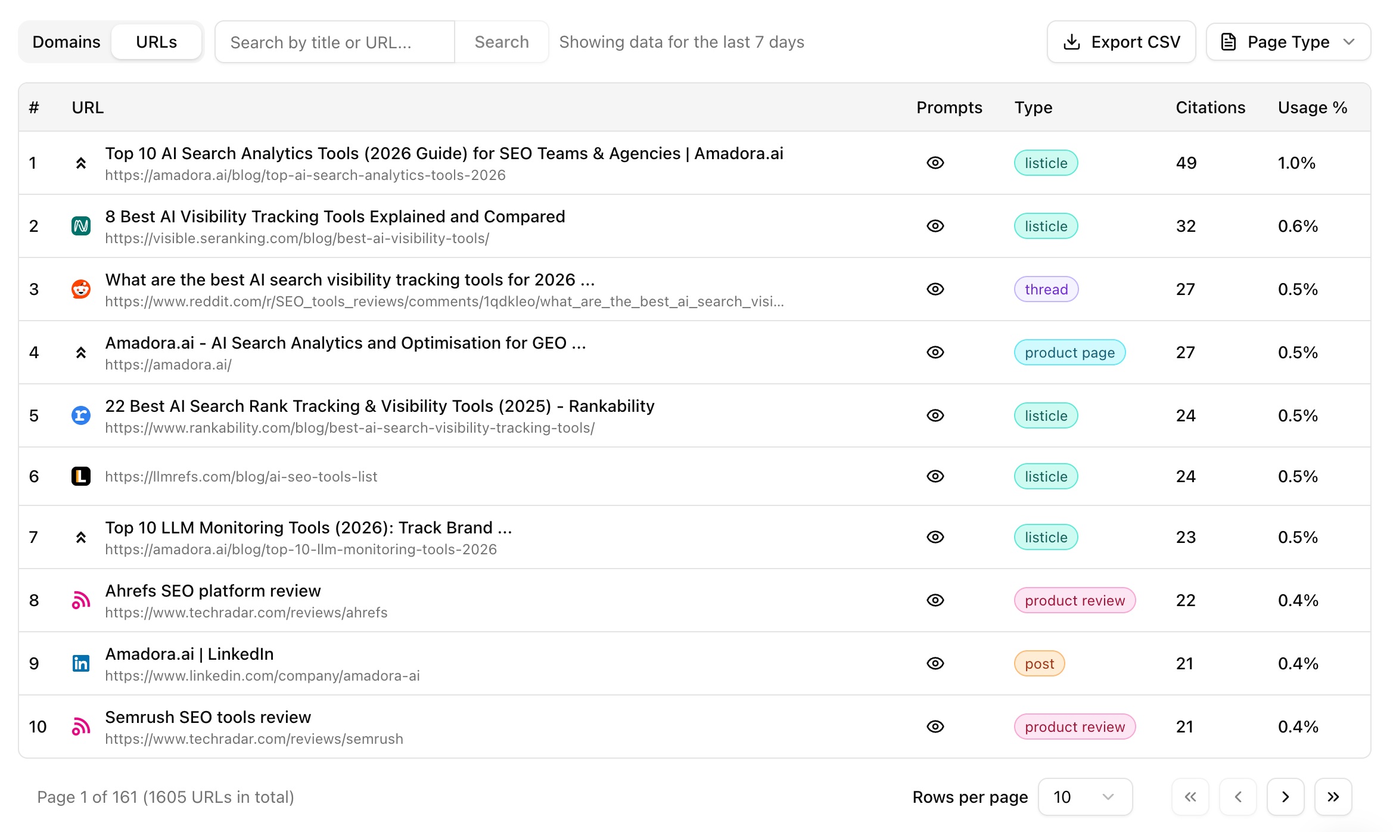This screenshot has width=1393, height=832.
Task: Click the llmrefs favicon in row 6
Action: click(x=81, y=476)
